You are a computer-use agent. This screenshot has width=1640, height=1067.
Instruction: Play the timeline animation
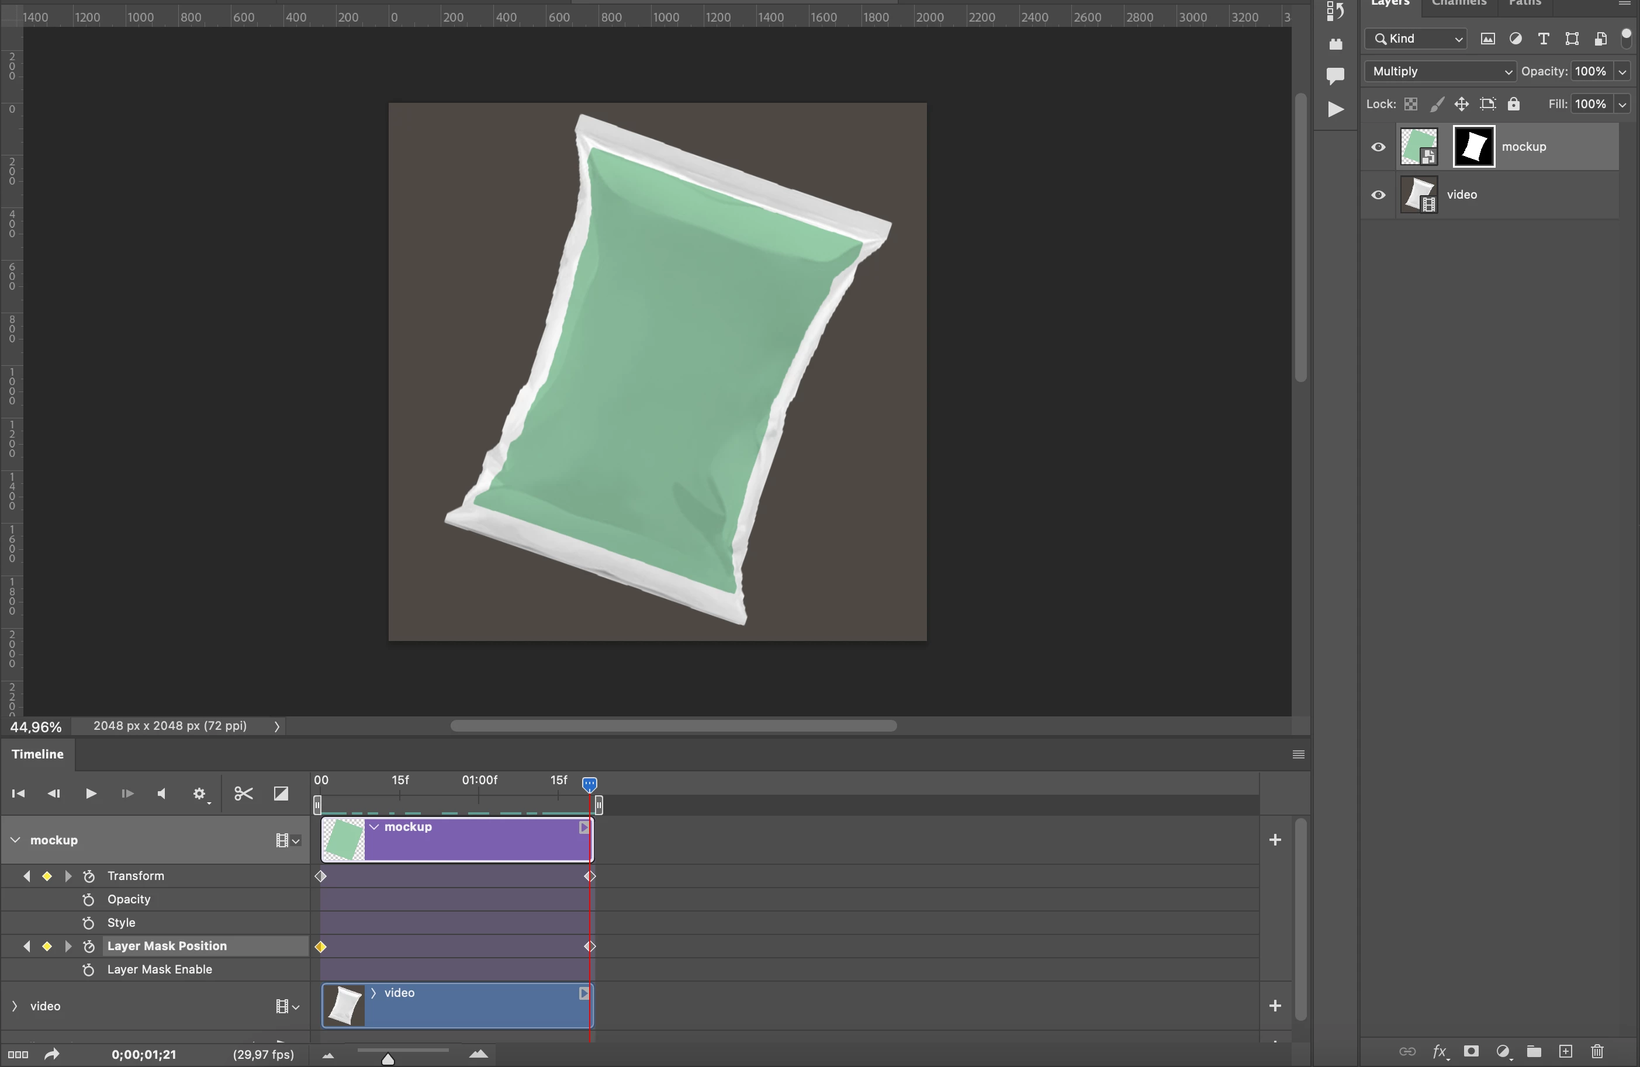[x=90, y=794]
